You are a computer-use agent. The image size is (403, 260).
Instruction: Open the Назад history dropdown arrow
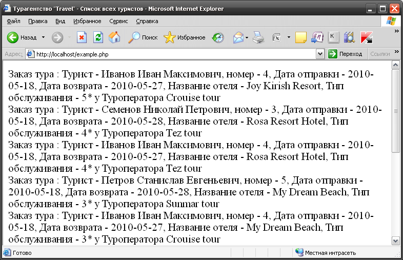[x=44, y=37]
